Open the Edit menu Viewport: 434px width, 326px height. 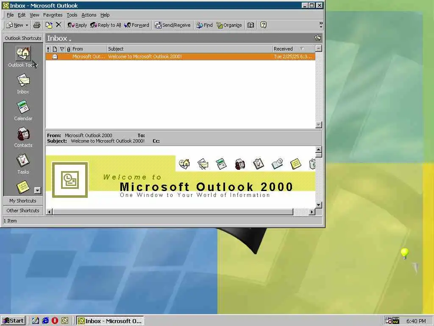[x=22, y=15]
